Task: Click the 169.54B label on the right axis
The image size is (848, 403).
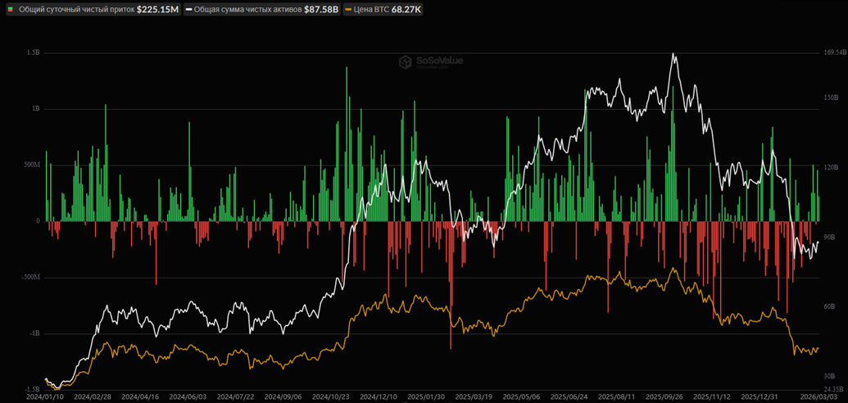Action: pyautogui.click(x=834, y=52)
